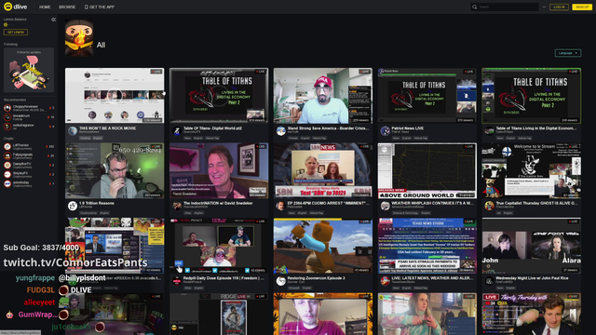Click THIS WON'T BE A ROCK MOVIE title

107,128
